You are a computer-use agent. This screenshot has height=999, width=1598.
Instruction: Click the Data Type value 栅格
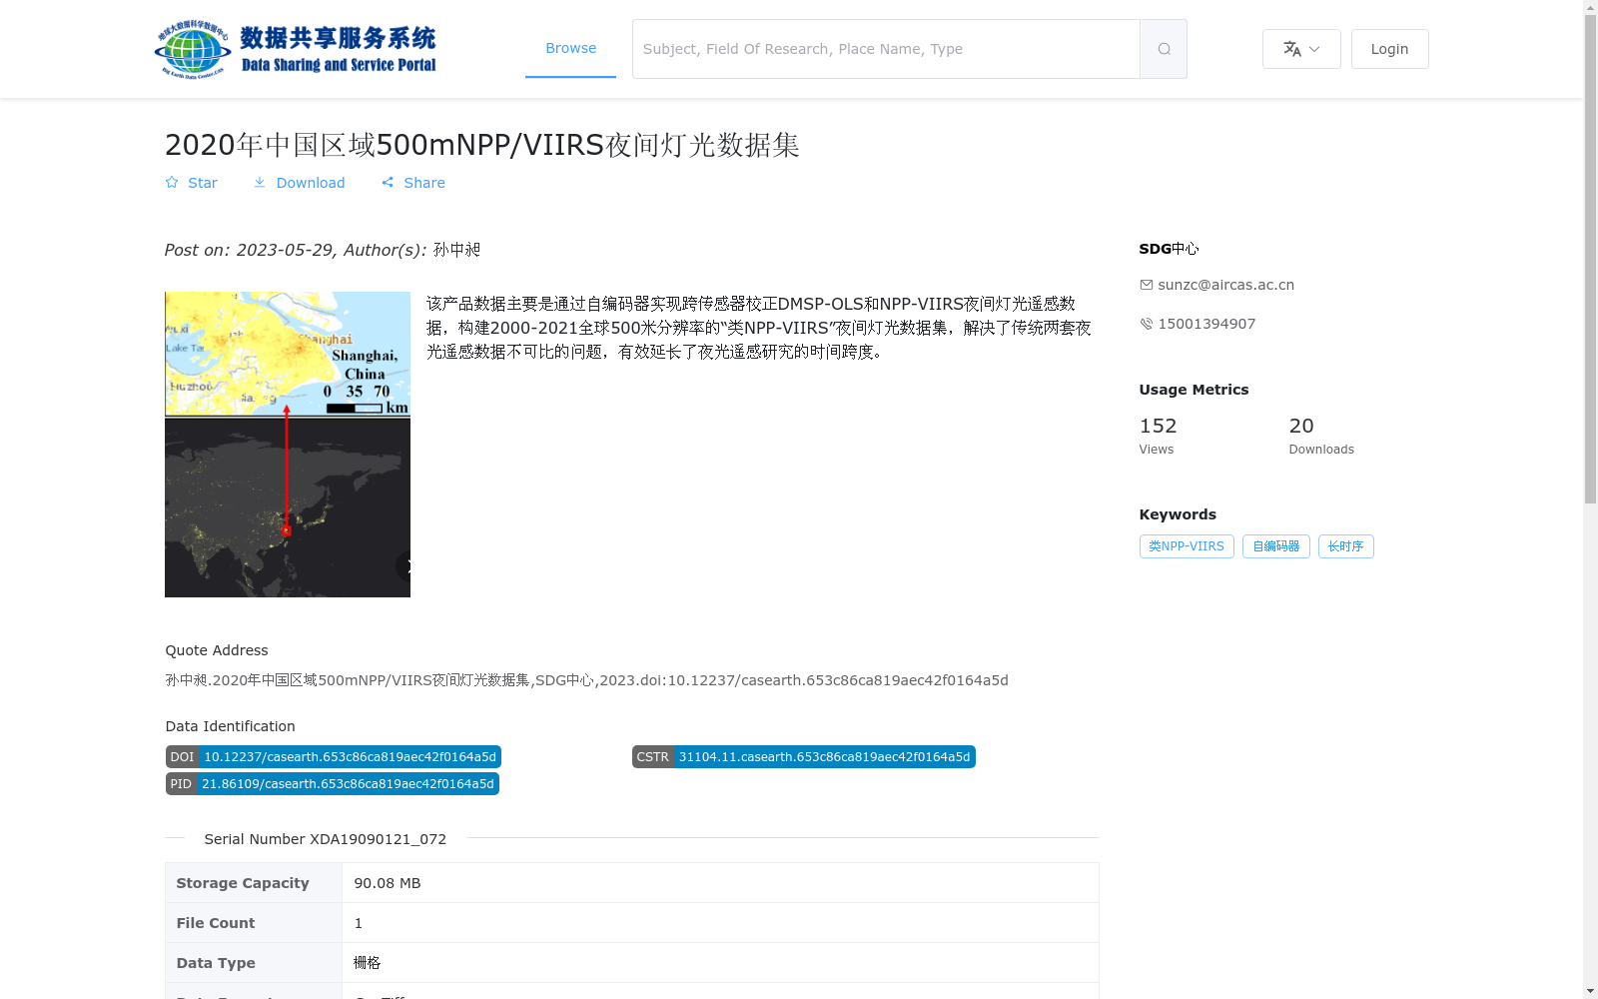pos(368,963)
